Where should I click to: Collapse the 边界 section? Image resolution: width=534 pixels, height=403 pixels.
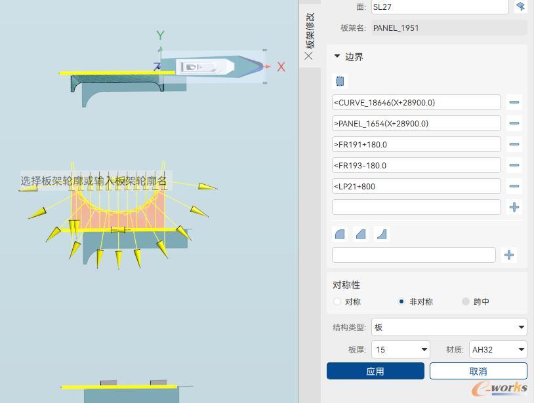[337, 56]
